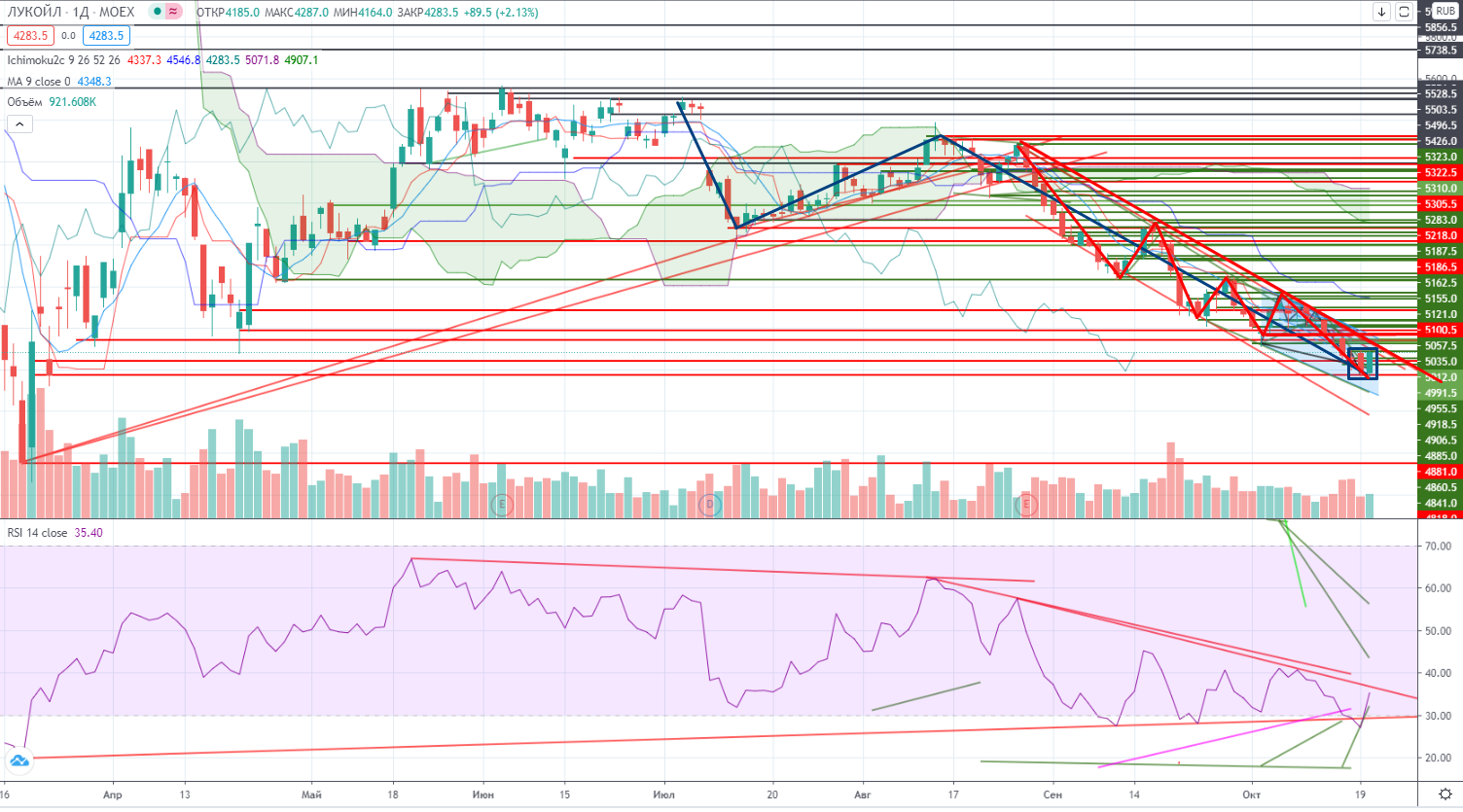Toggle fullscreen mode with the frame icon
Viewport: 1463px width, 812px height.
[1404, 12]
